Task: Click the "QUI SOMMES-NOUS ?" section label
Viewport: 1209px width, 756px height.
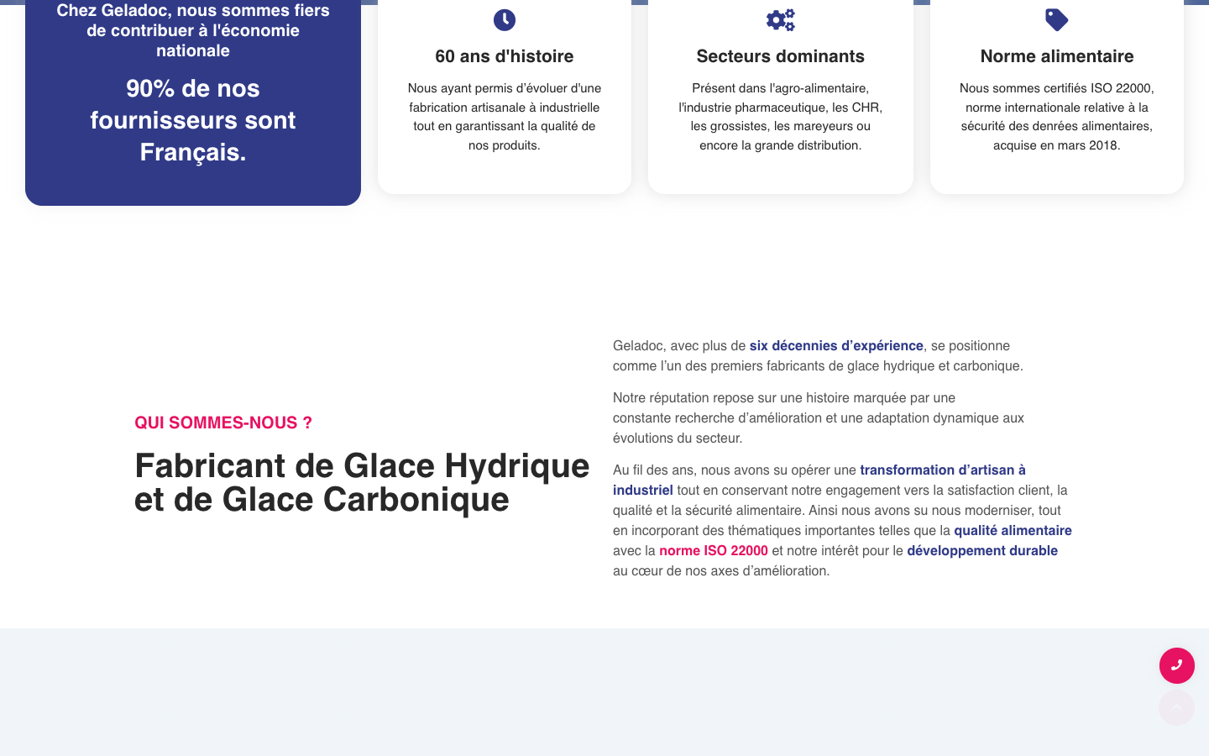Action: (223, 423)
